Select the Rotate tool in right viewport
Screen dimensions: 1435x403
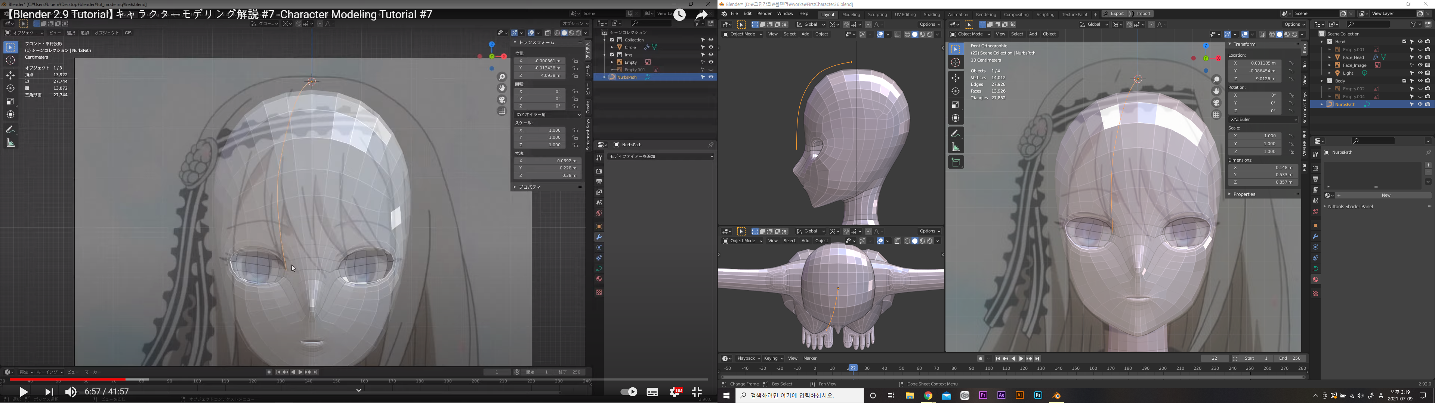(956, 91)
